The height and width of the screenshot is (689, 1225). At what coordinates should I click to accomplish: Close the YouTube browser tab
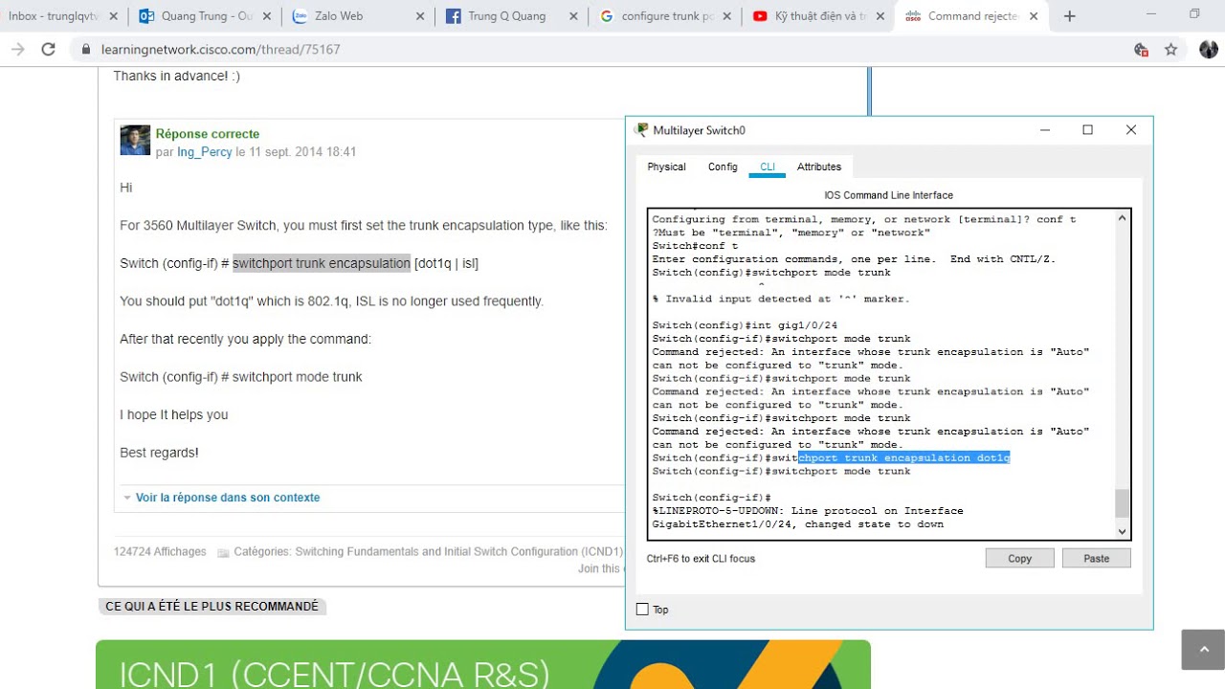point(880,16)
